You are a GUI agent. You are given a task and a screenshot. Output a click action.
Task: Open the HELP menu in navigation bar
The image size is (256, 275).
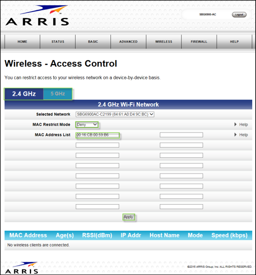pos(234,42)
